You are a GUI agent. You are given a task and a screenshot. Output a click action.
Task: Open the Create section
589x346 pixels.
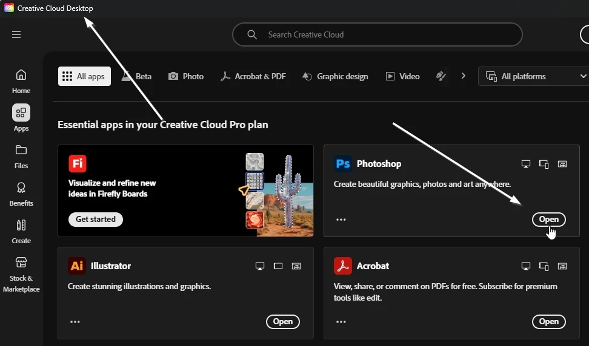pos(21,232)
